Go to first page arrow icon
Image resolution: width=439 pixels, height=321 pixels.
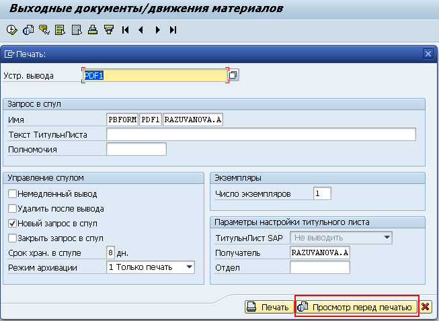tap(125, 30)
